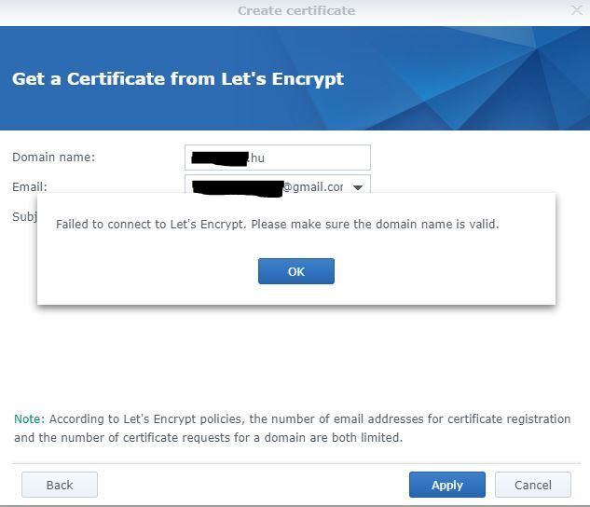The image size is (590, 507).
Task: Click the Cancel button
Action: tap(533, 485)
